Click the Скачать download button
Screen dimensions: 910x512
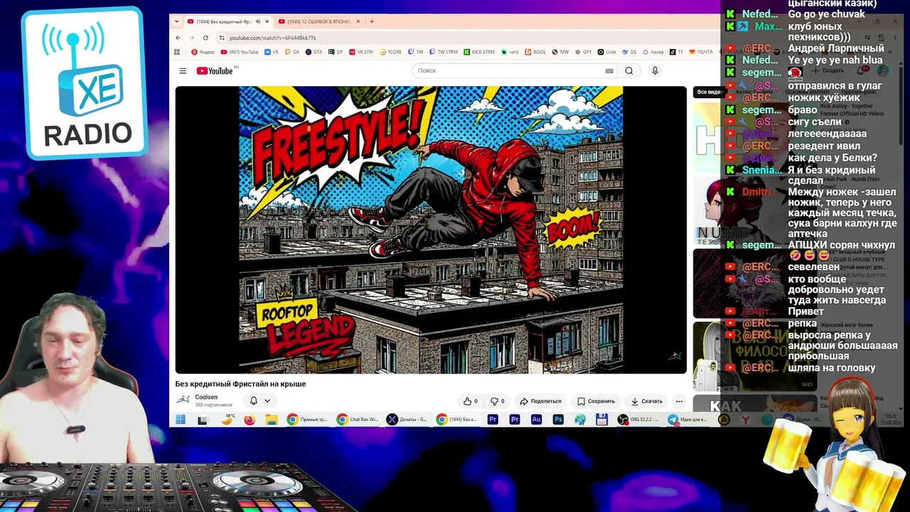[x=646, y=401]
